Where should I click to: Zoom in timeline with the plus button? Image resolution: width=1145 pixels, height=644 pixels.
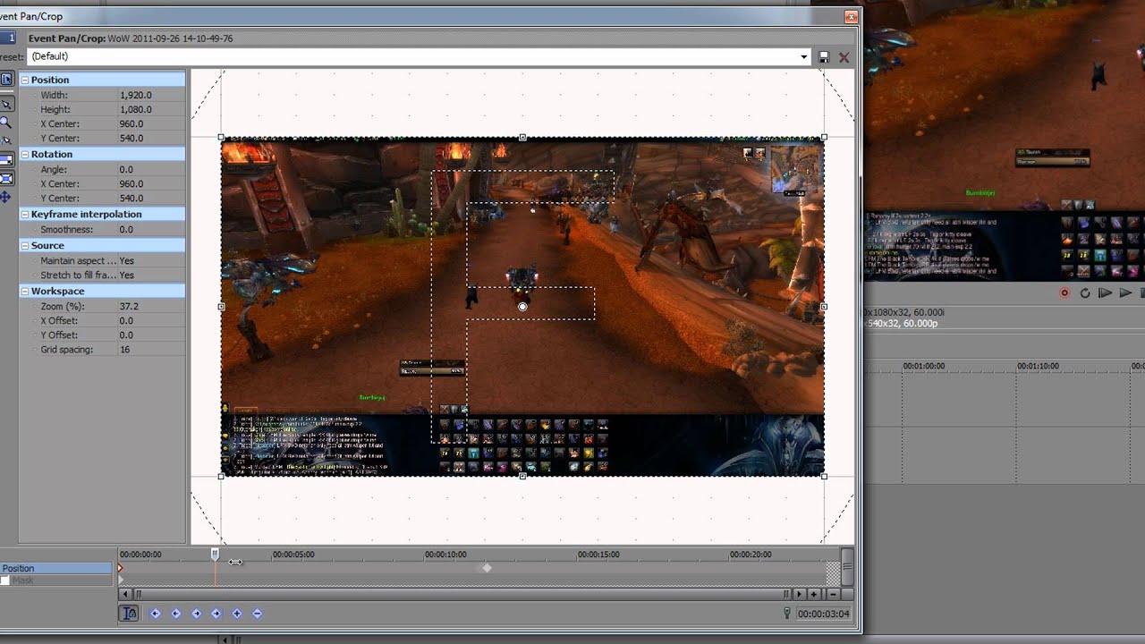(x=814, y=594)
